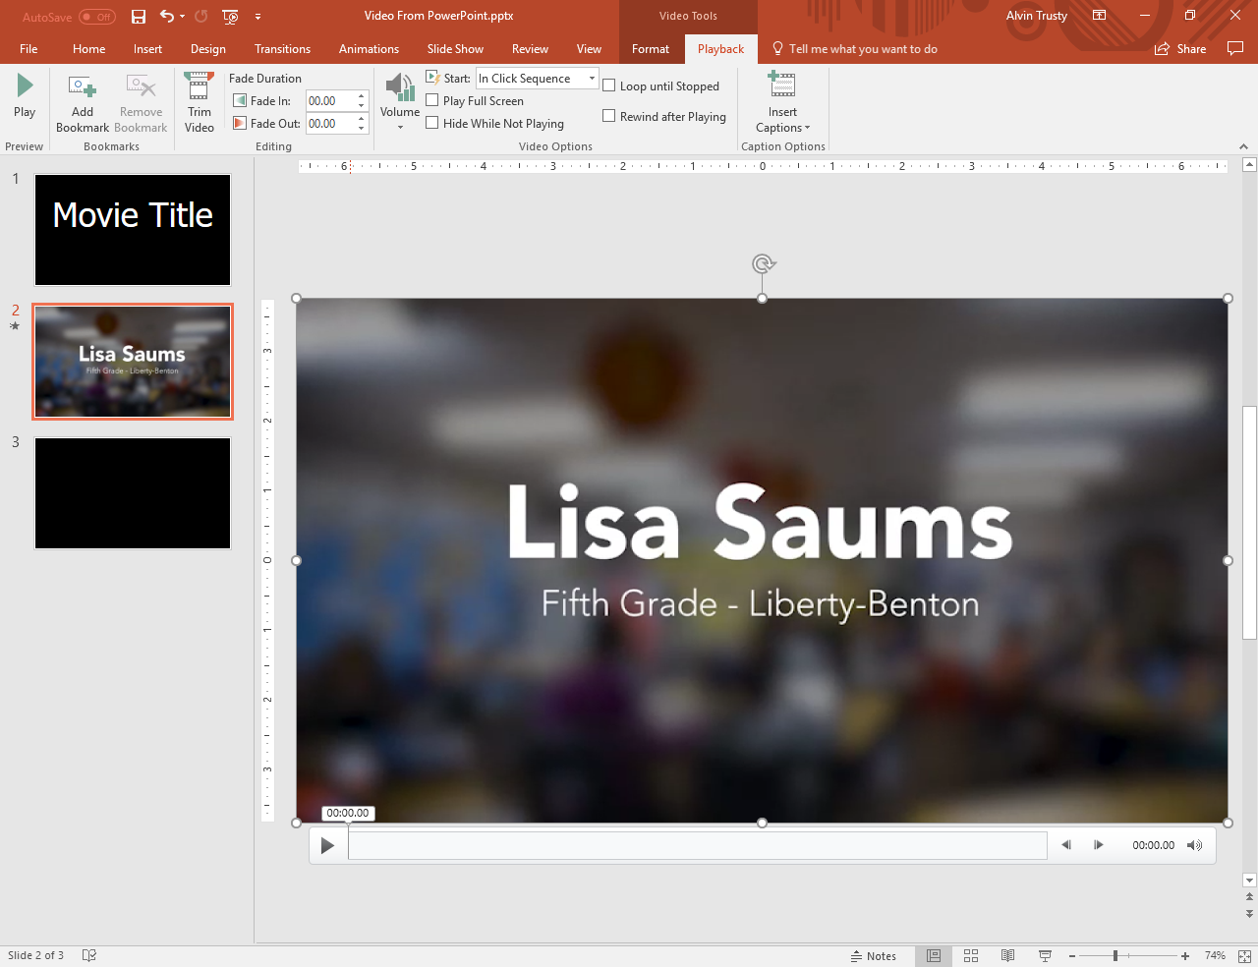Select the black slide 3 thumbnail
This screenshot has width=1258, height=967.
tap(133, 493)
